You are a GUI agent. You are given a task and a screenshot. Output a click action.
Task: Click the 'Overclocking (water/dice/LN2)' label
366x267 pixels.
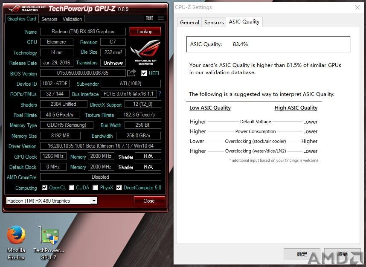pyautogui.click(x=256, y=151)
